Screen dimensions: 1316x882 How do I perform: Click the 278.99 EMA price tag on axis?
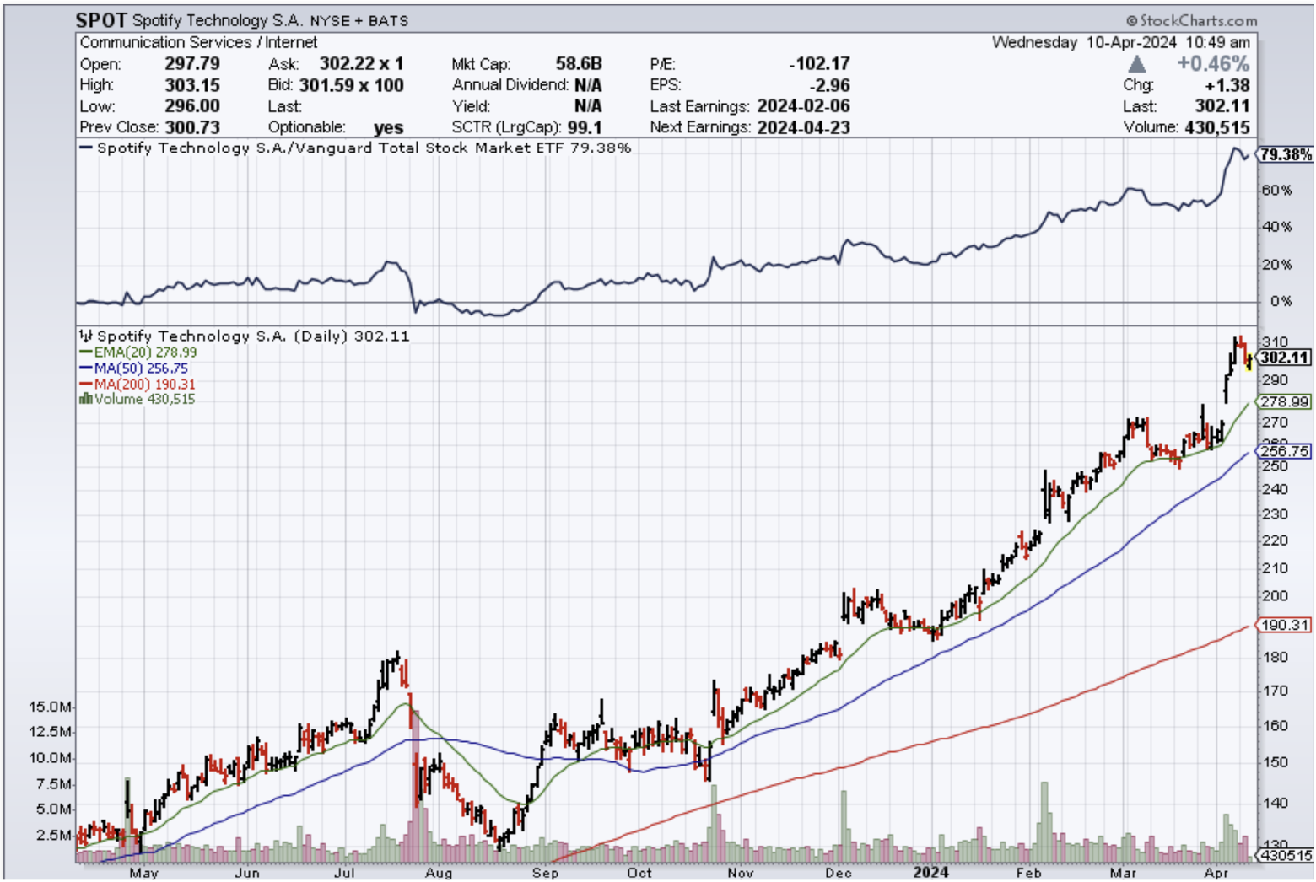coord(1285,402)
